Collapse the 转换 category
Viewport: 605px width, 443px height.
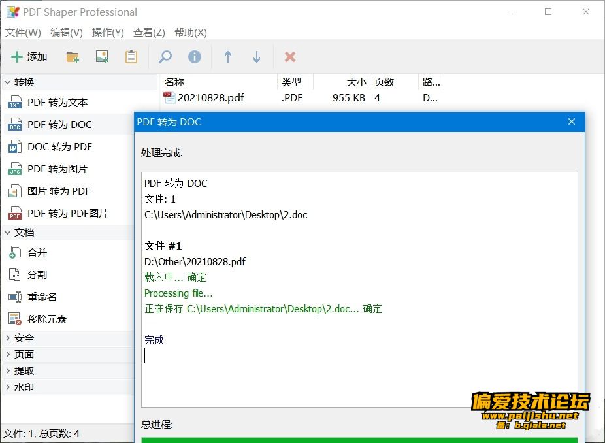click(x=7, y=82)
